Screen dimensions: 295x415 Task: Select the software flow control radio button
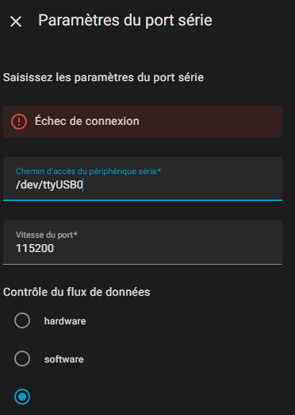pos(22,359)
